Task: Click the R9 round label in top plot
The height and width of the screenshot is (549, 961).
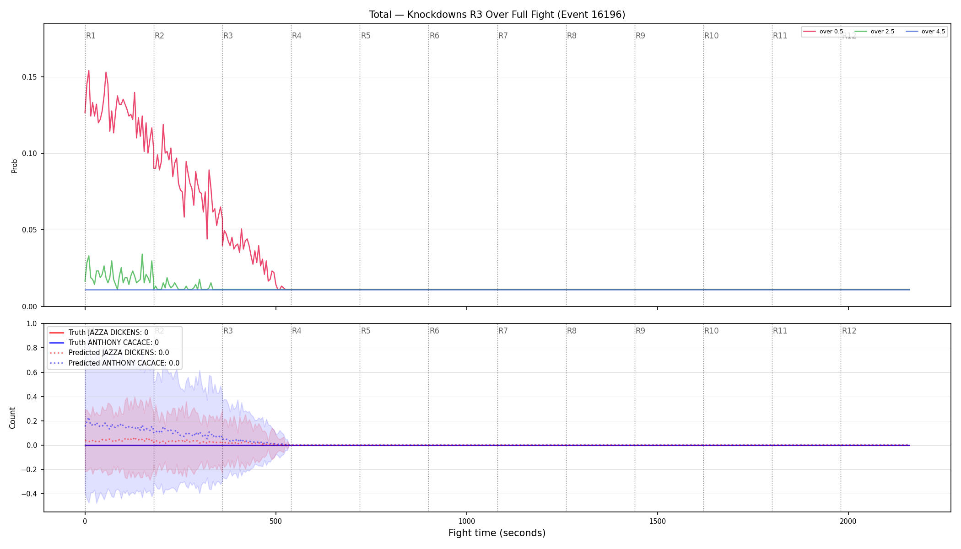Action: (640, 36)
